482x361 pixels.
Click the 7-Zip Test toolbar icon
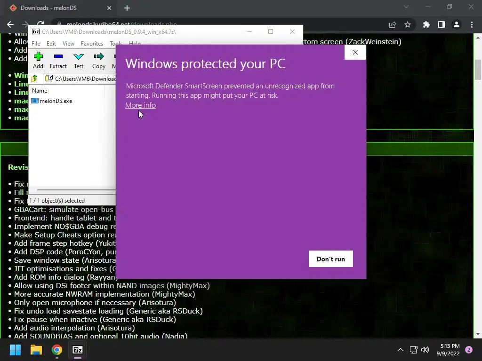79,61
